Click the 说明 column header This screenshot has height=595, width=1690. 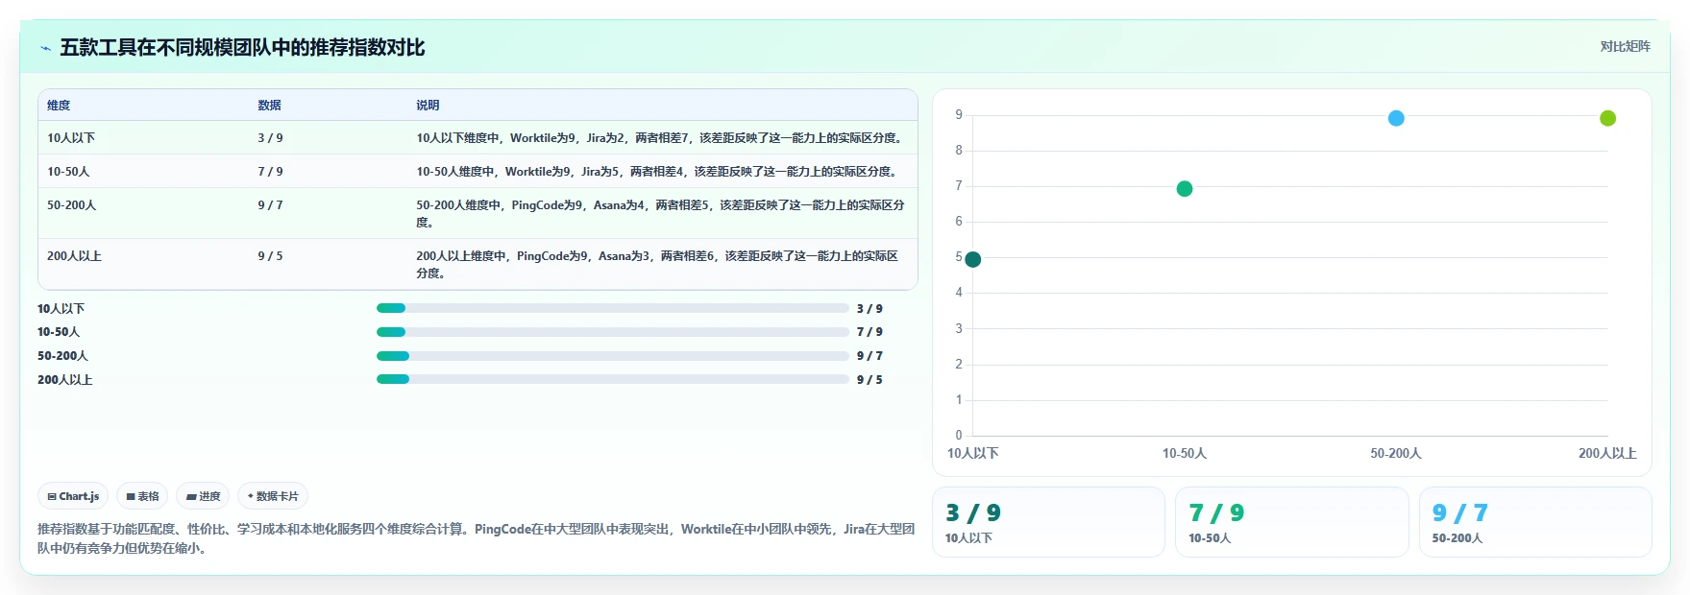click(428, 106)
